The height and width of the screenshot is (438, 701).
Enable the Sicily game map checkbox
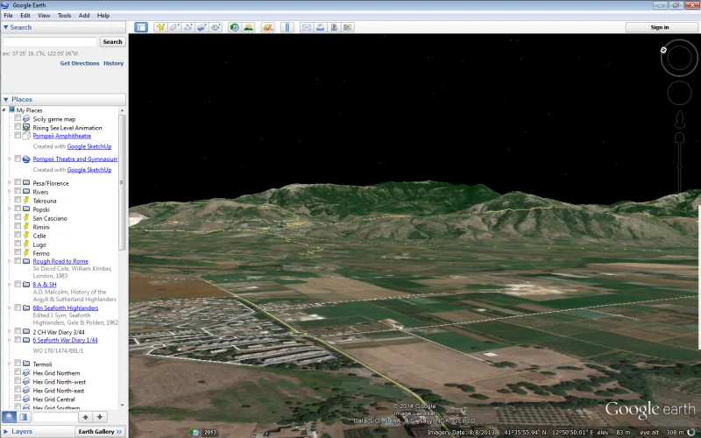[18, 118]
